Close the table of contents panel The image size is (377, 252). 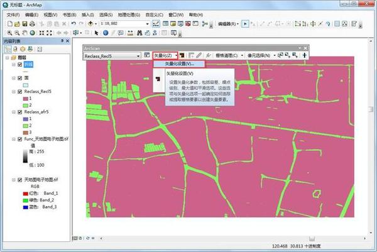pos(68,41)
